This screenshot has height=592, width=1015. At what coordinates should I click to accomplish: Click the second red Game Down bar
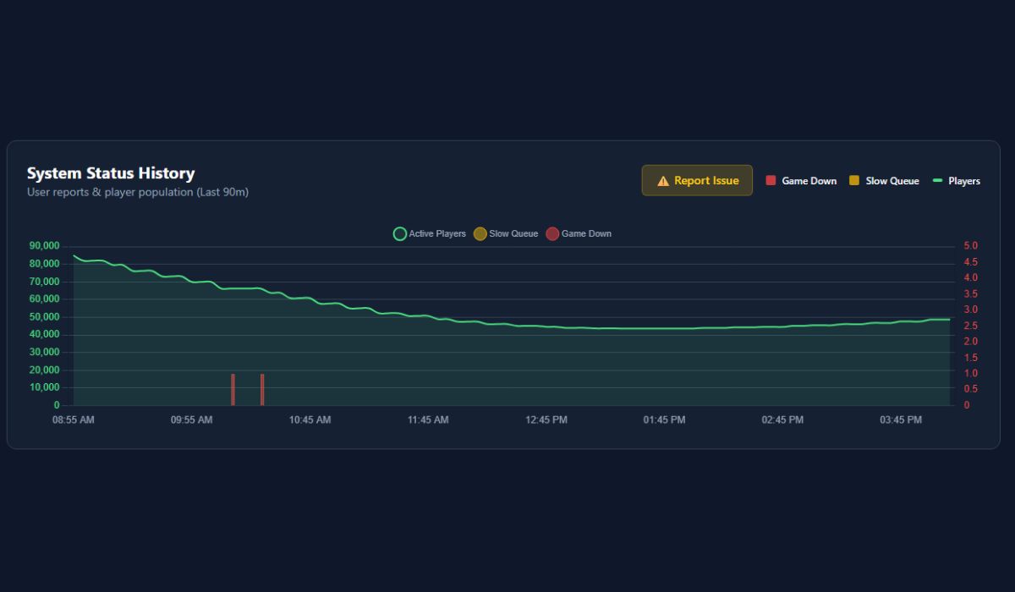point(262,386)
